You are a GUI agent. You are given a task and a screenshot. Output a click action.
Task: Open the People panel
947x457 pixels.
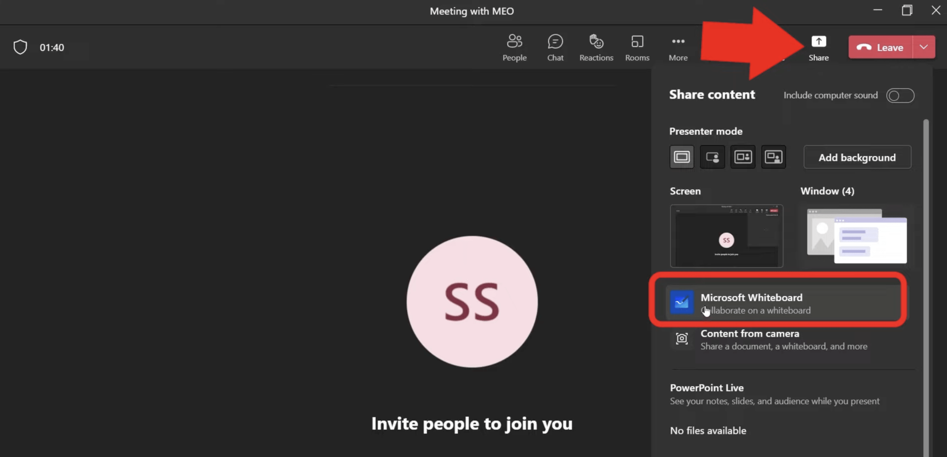[515, 47]
